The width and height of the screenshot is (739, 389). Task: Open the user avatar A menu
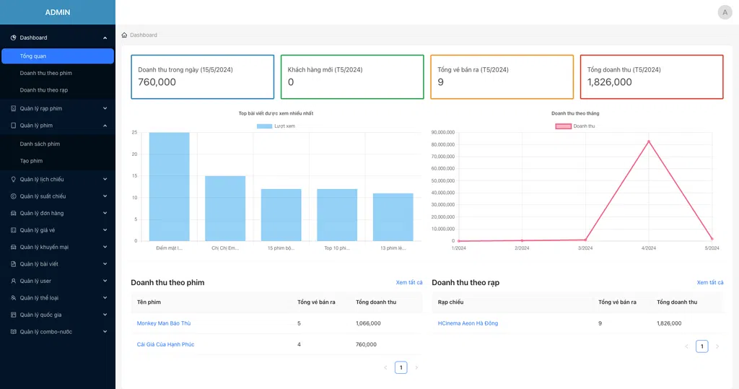(x=725, y=12)
